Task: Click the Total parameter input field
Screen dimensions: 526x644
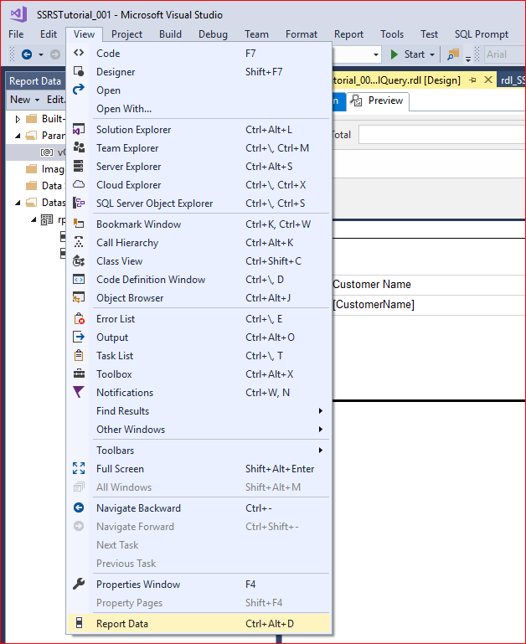Action: point(442,135)
